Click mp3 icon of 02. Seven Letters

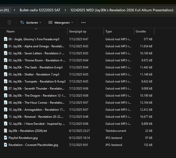pyautogui.click(x=6, y=53)
